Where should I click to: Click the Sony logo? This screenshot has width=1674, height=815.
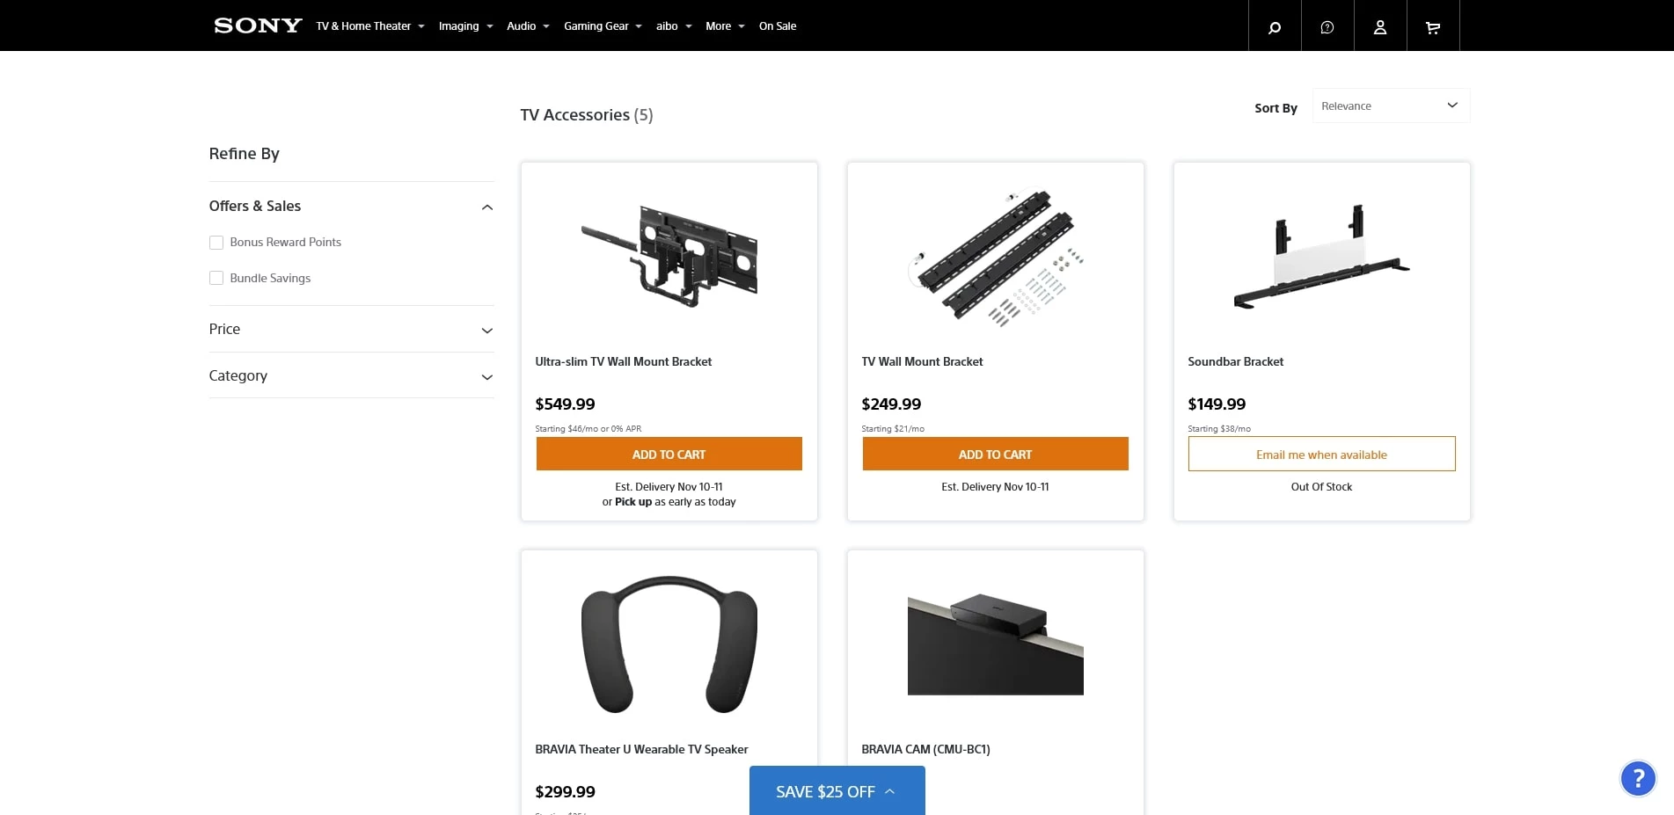[258, 25]
